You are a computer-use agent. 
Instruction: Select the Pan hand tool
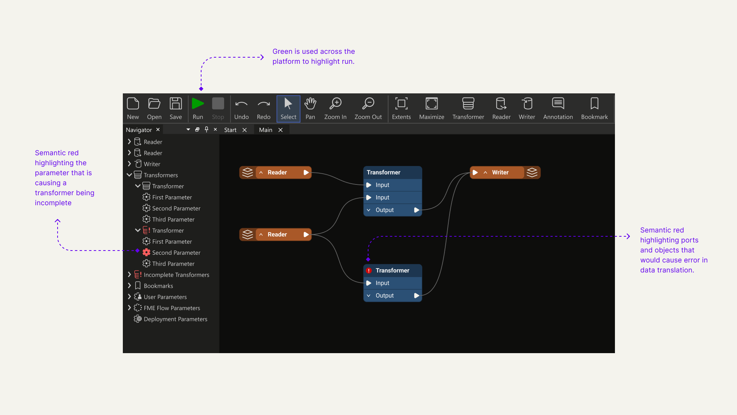pyautogui.click(x=310, y=108)
